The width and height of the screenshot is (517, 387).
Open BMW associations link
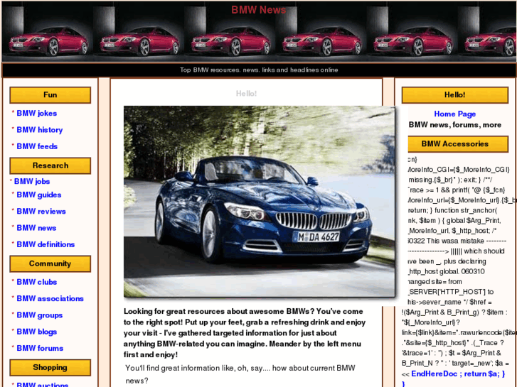point(50,298)
